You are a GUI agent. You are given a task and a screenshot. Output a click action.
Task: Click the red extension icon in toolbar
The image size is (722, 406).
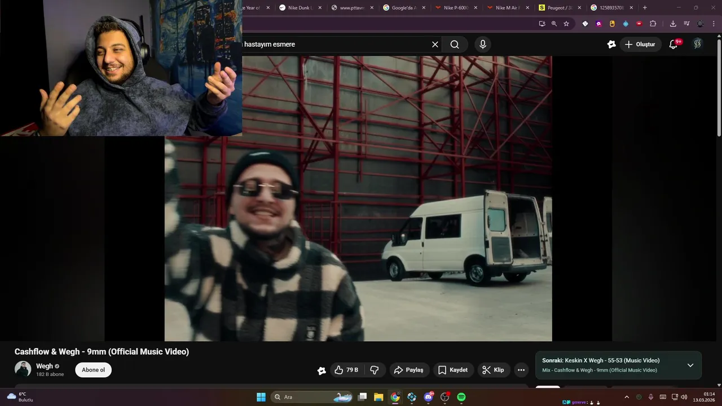(639, 24)
